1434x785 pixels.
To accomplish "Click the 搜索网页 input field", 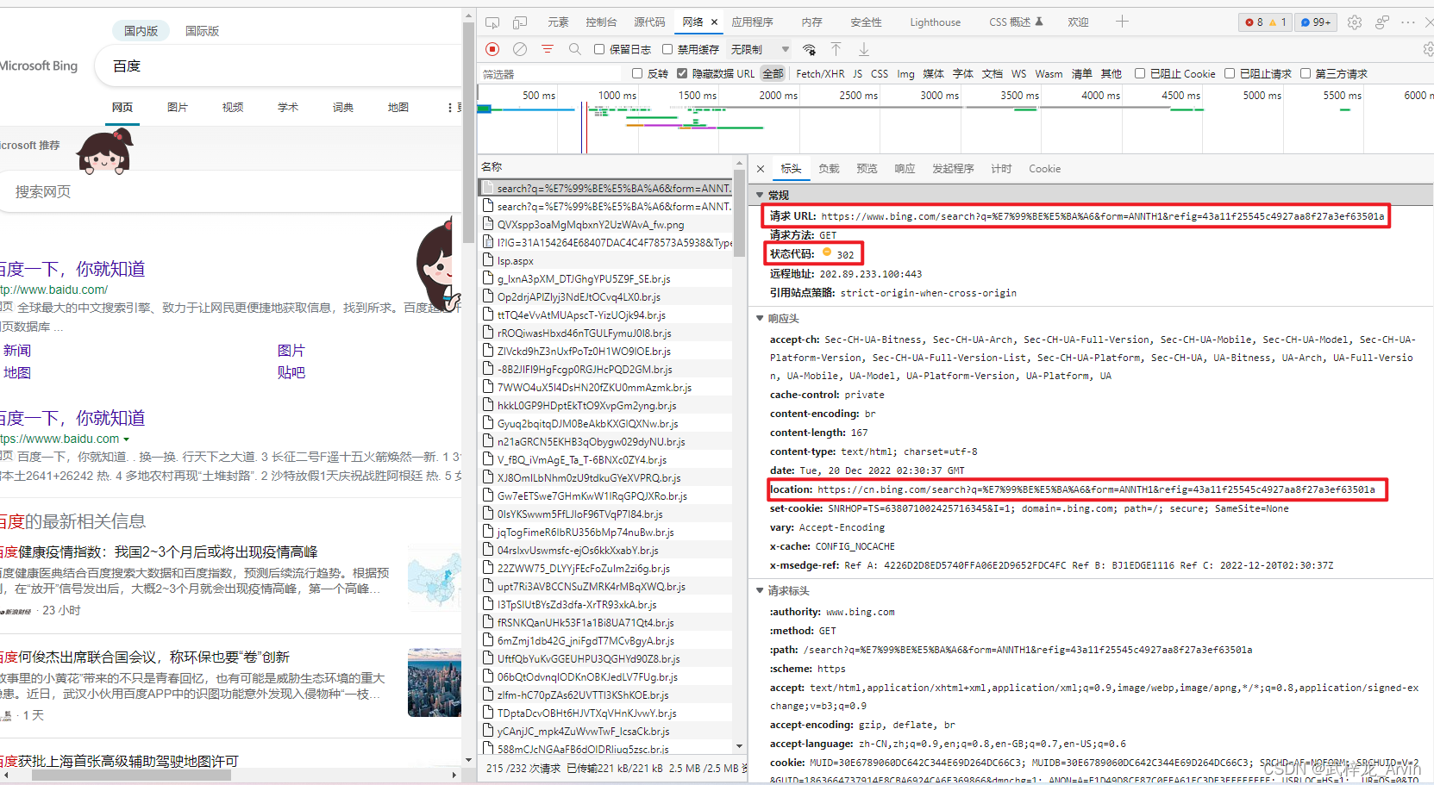I will 229,191.
